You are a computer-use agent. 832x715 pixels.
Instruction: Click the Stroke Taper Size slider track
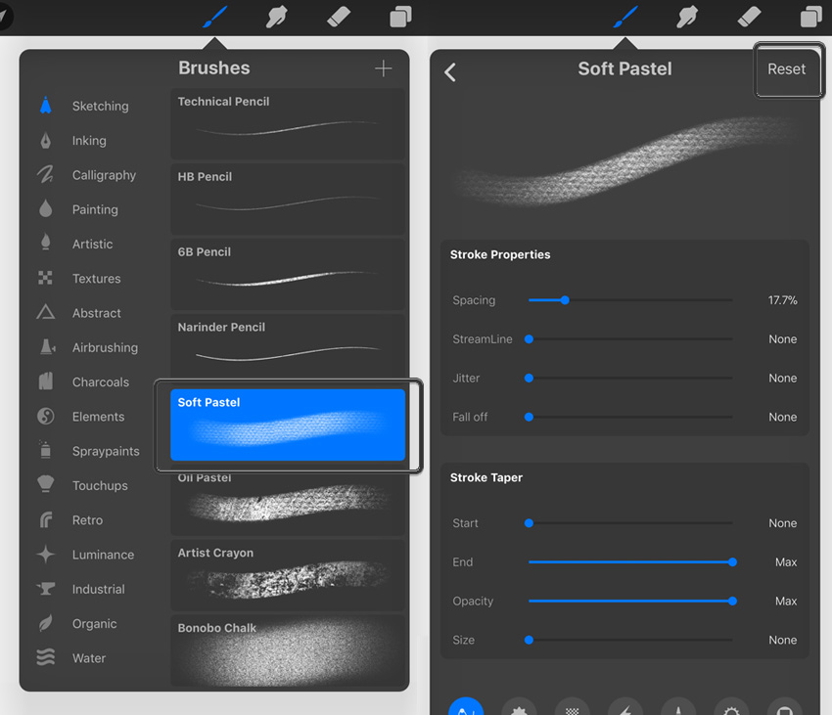tap(630, 641)
